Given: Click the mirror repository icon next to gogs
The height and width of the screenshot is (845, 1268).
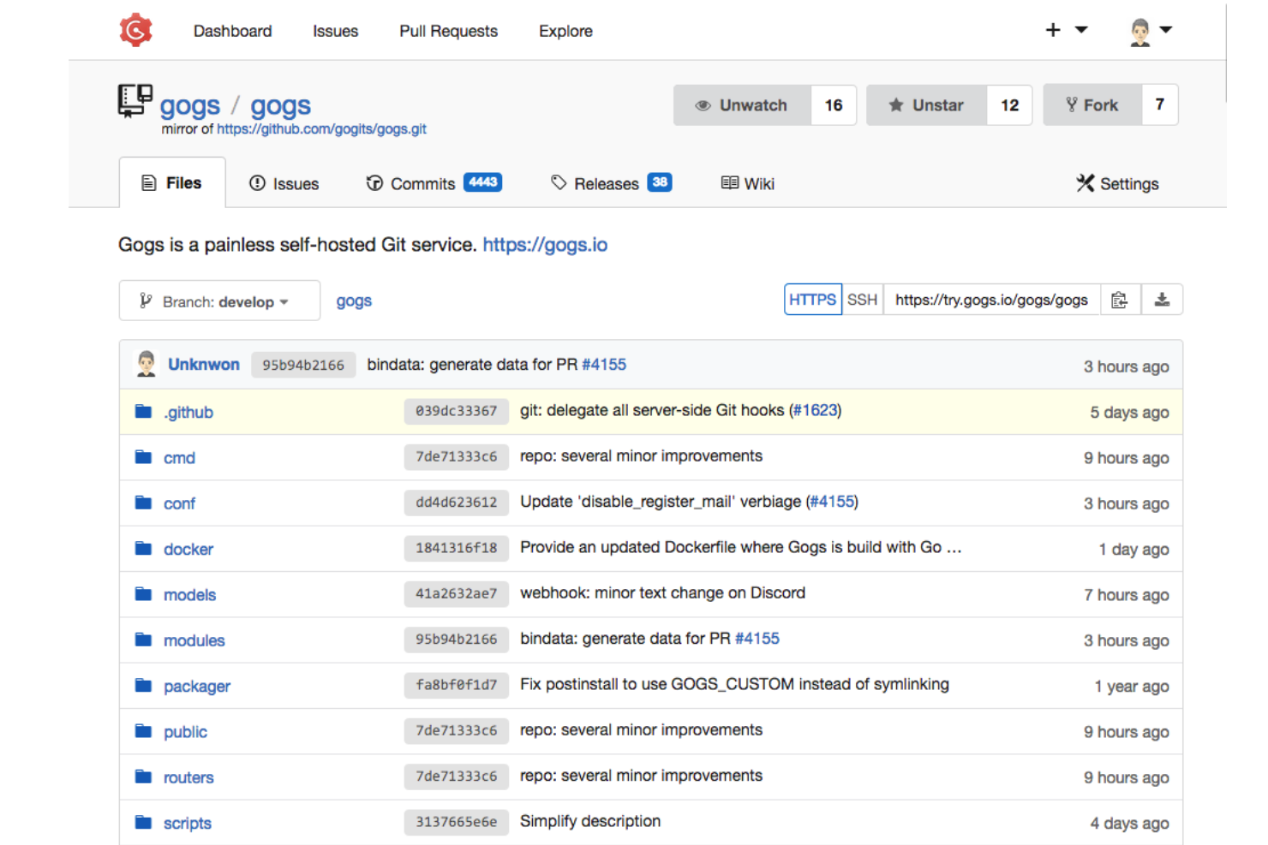Looking at the screenshot, I should point(135,102).
